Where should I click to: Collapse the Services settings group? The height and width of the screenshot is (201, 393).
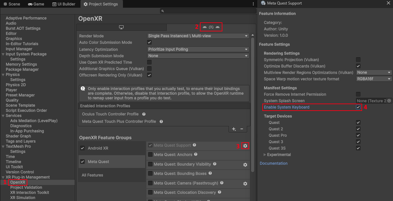3,115
